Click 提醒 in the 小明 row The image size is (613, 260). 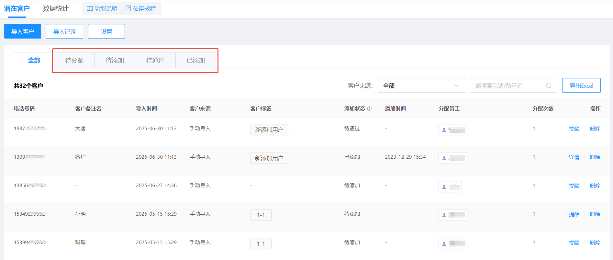tap(574, 214)
